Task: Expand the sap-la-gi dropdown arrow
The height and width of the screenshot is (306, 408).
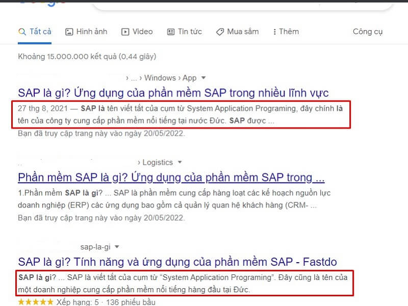Action: 116,246
